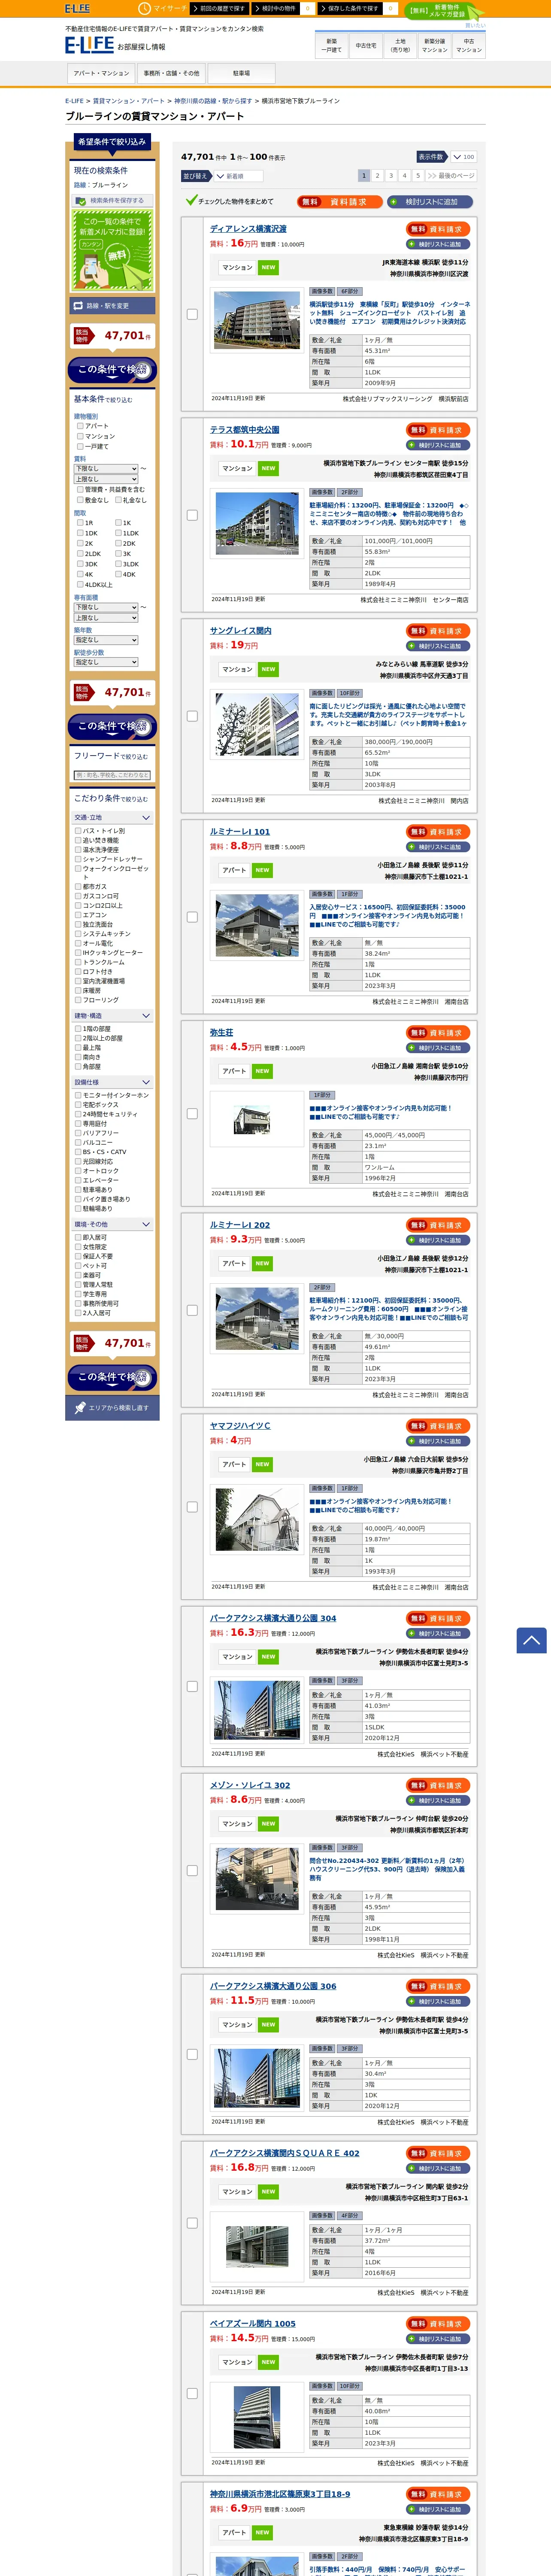Open the 賃料 下限なし dropdown
The width and height of the screenshot is (551, 2576).
(x=106, y=468)
